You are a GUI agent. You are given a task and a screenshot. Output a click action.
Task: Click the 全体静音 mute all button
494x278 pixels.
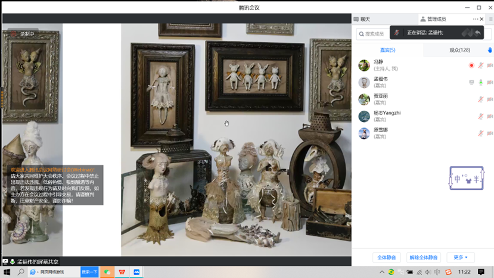[387, 257]
